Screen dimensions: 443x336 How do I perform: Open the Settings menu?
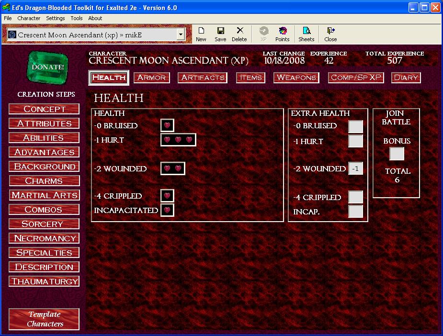(x=56, y=18)
